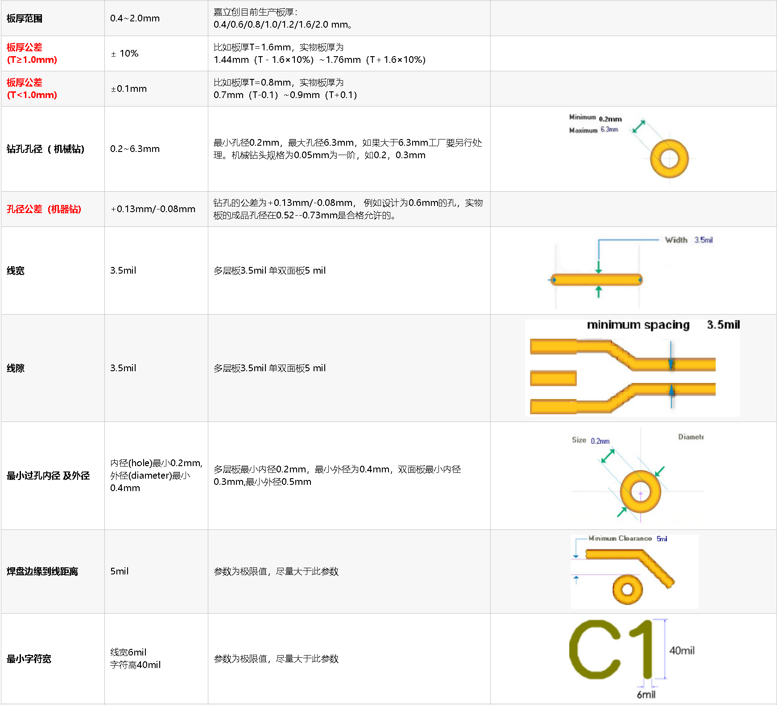This screenshot has height=705, width=777.
Task: Click the '比如板厚T=0.8mm' description text
Action: click(285, 89)
